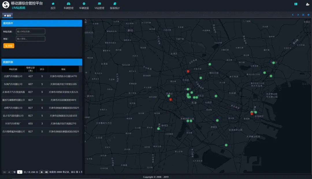Focus the M站名称 input field
Image resolution: width=312 pixels, height=179 pixels.
30,31
